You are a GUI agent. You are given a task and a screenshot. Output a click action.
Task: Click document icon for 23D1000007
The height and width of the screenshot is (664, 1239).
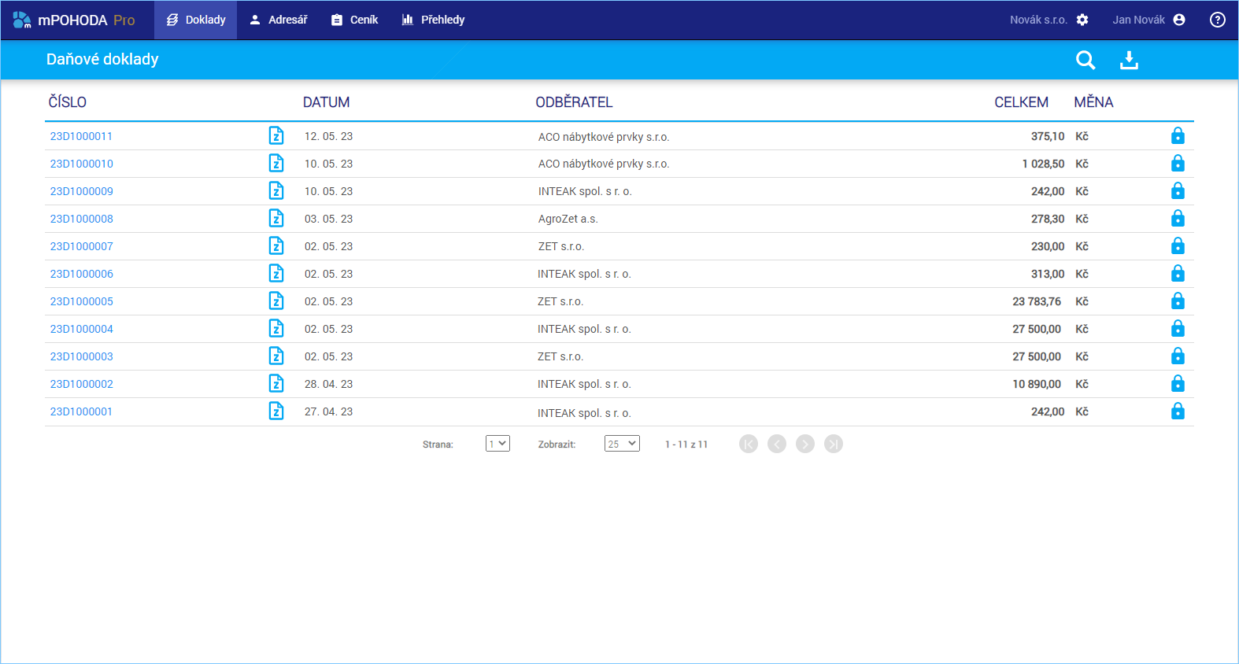[x=276, y=245]
